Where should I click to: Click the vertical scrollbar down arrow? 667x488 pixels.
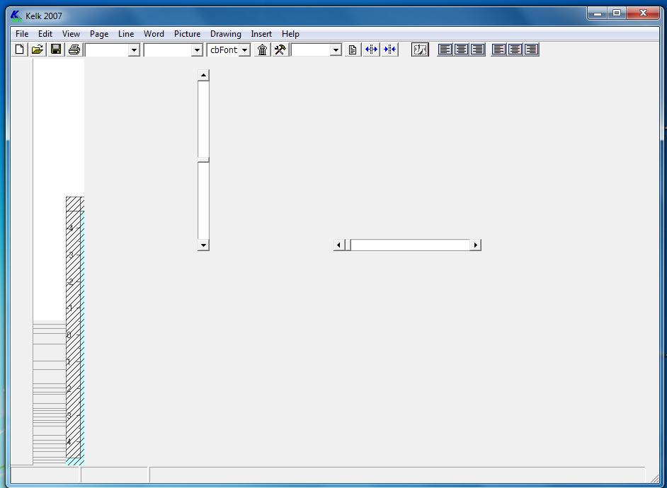pos(203,245)
